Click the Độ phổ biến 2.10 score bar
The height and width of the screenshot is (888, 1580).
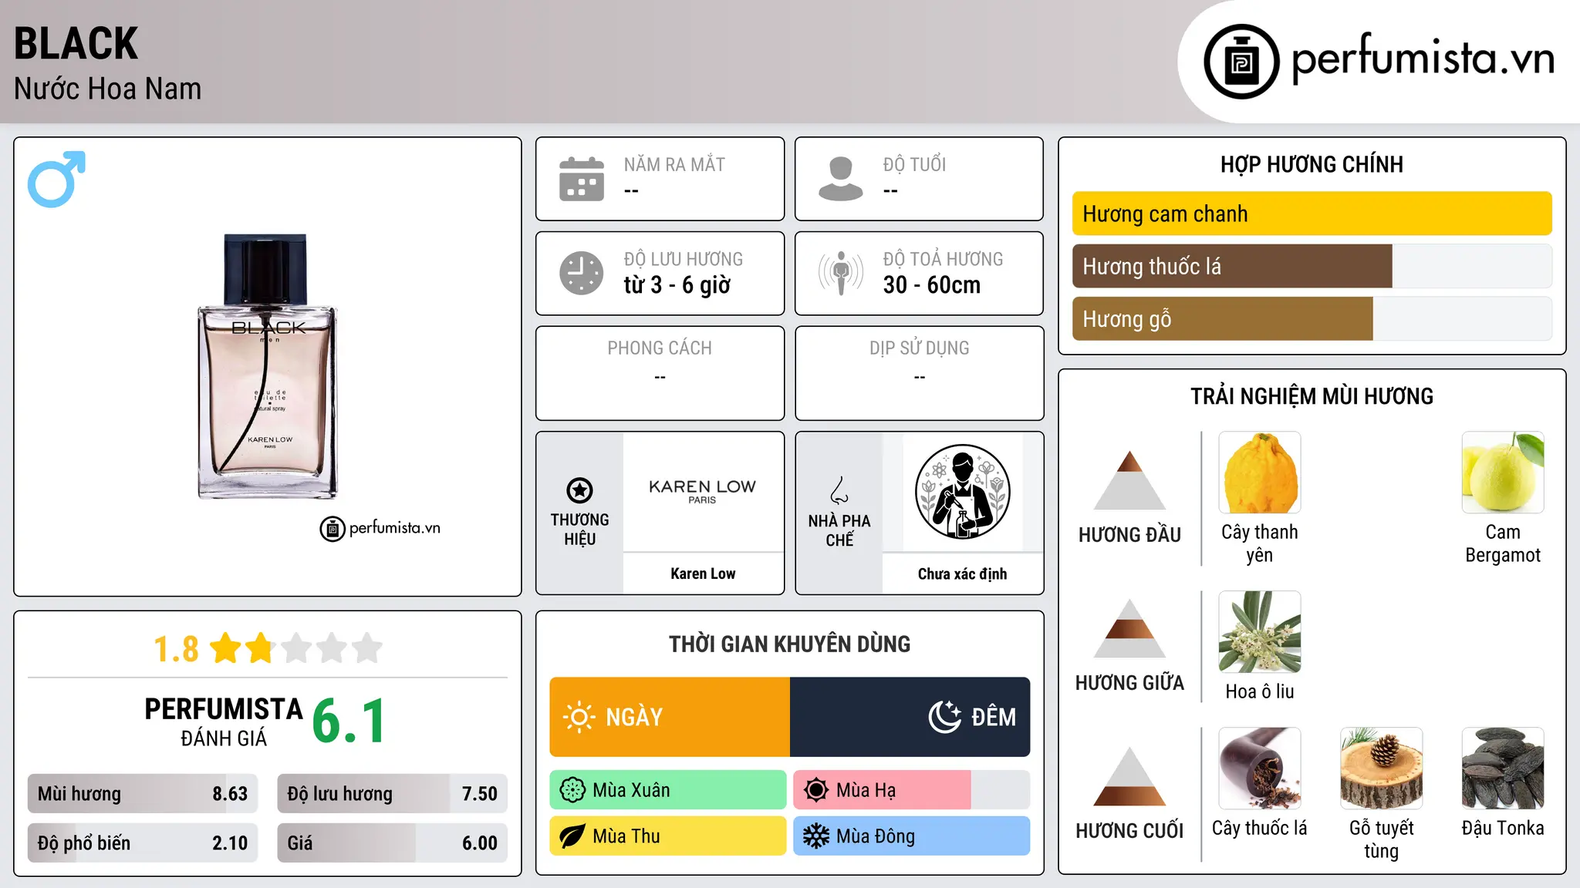tap(143, 843)
